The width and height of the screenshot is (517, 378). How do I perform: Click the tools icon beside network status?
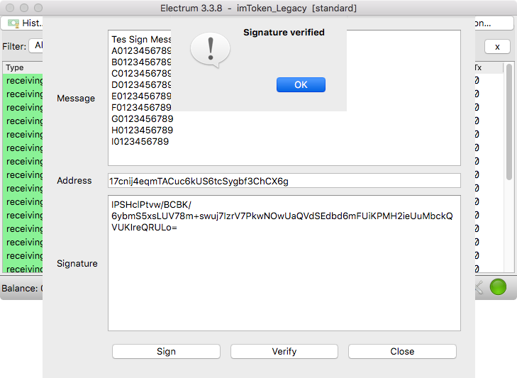pyautogui.click(x=479, y=287)
